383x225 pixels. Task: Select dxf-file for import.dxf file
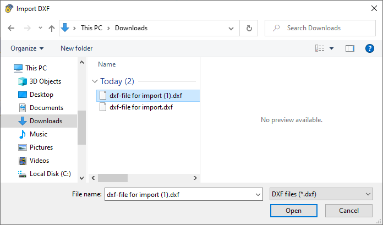tap(141, 107)
